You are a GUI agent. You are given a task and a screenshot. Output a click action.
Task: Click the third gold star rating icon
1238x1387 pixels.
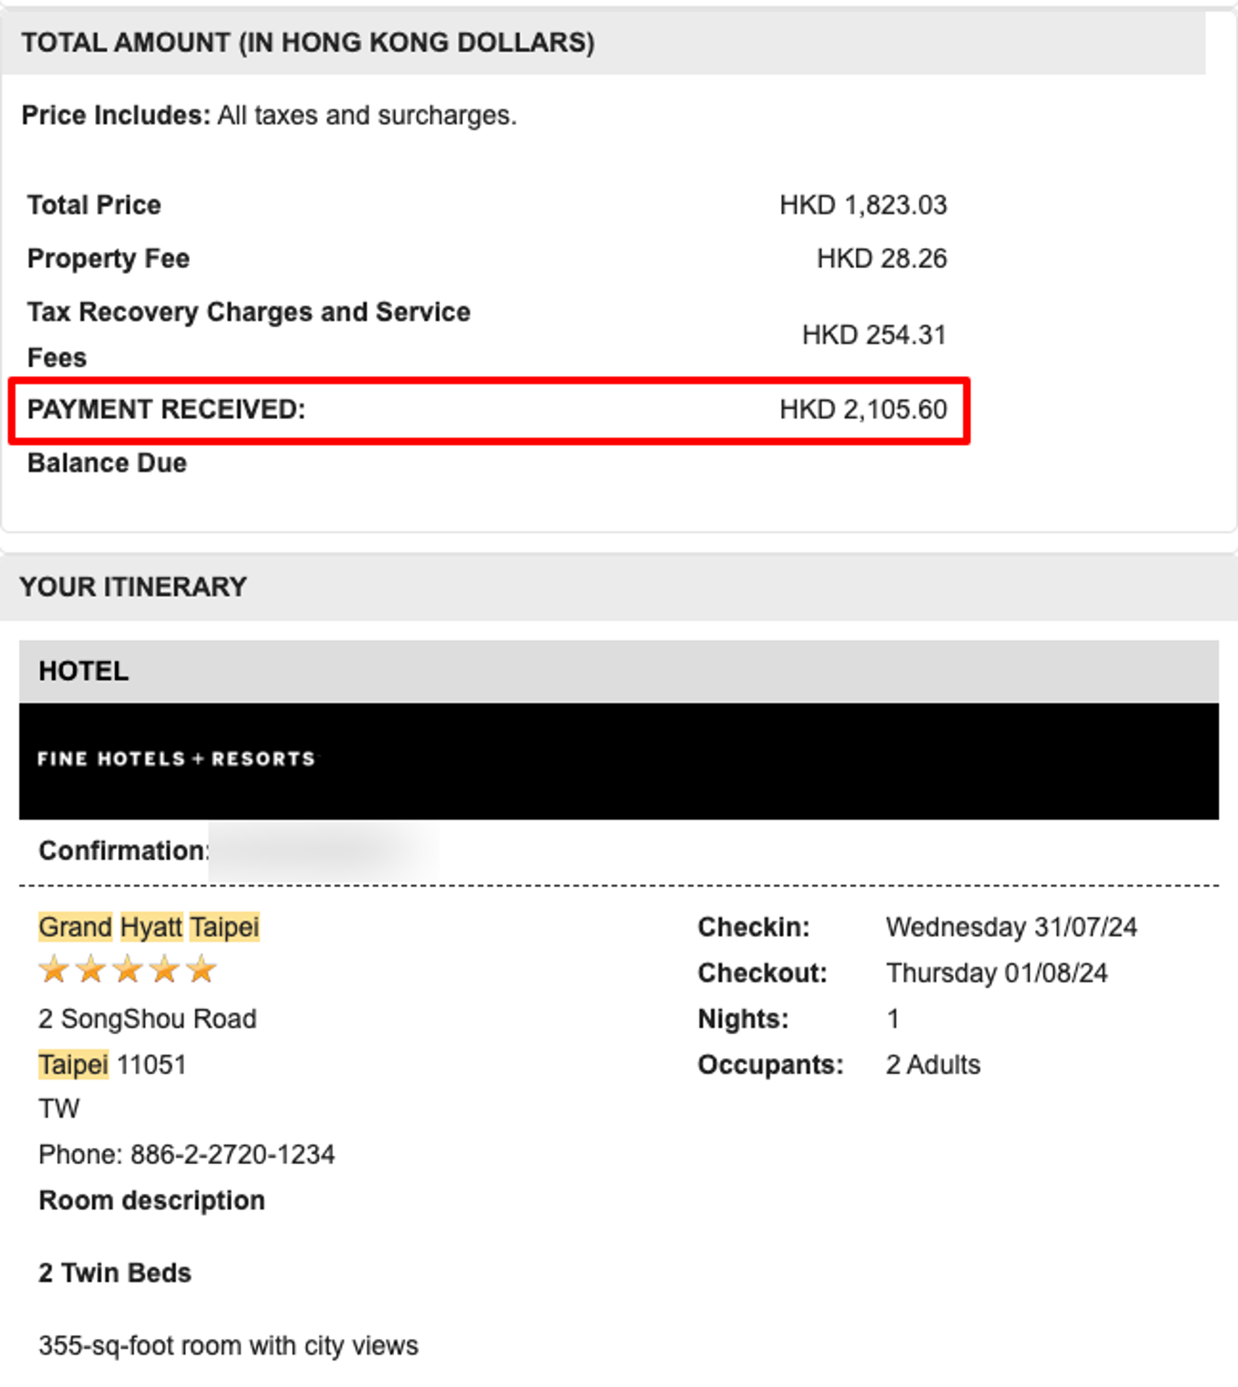tap(128, 969)
